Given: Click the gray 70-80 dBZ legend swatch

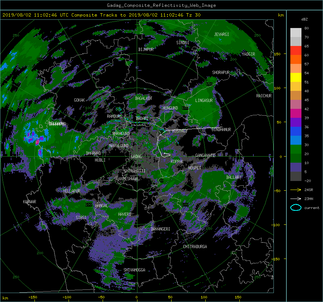Looking at the screenshot, I should pyautogui.click(x=296, y=33).
